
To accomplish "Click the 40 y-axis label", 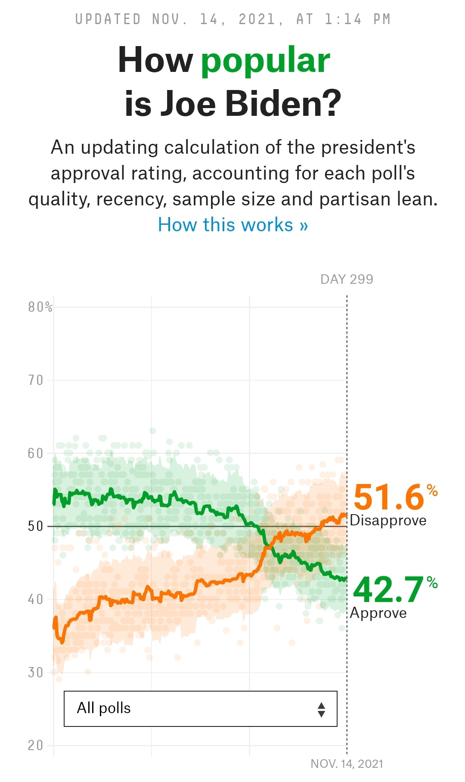I will click(x=36, y=599).
